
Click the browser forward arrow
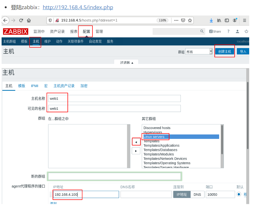[x=13, y=21]
